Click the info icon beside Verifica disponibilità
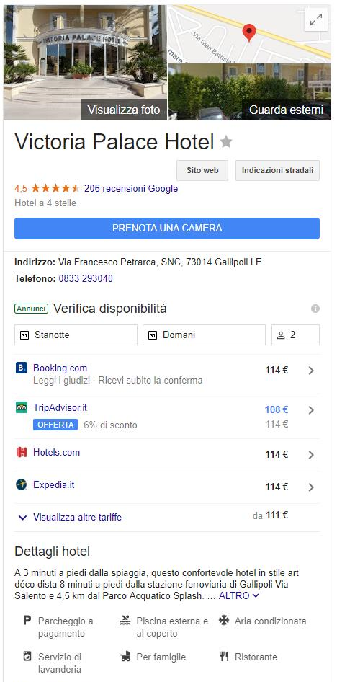The height and width of the screenshot is (682, 337). click(x=315, y=309)
